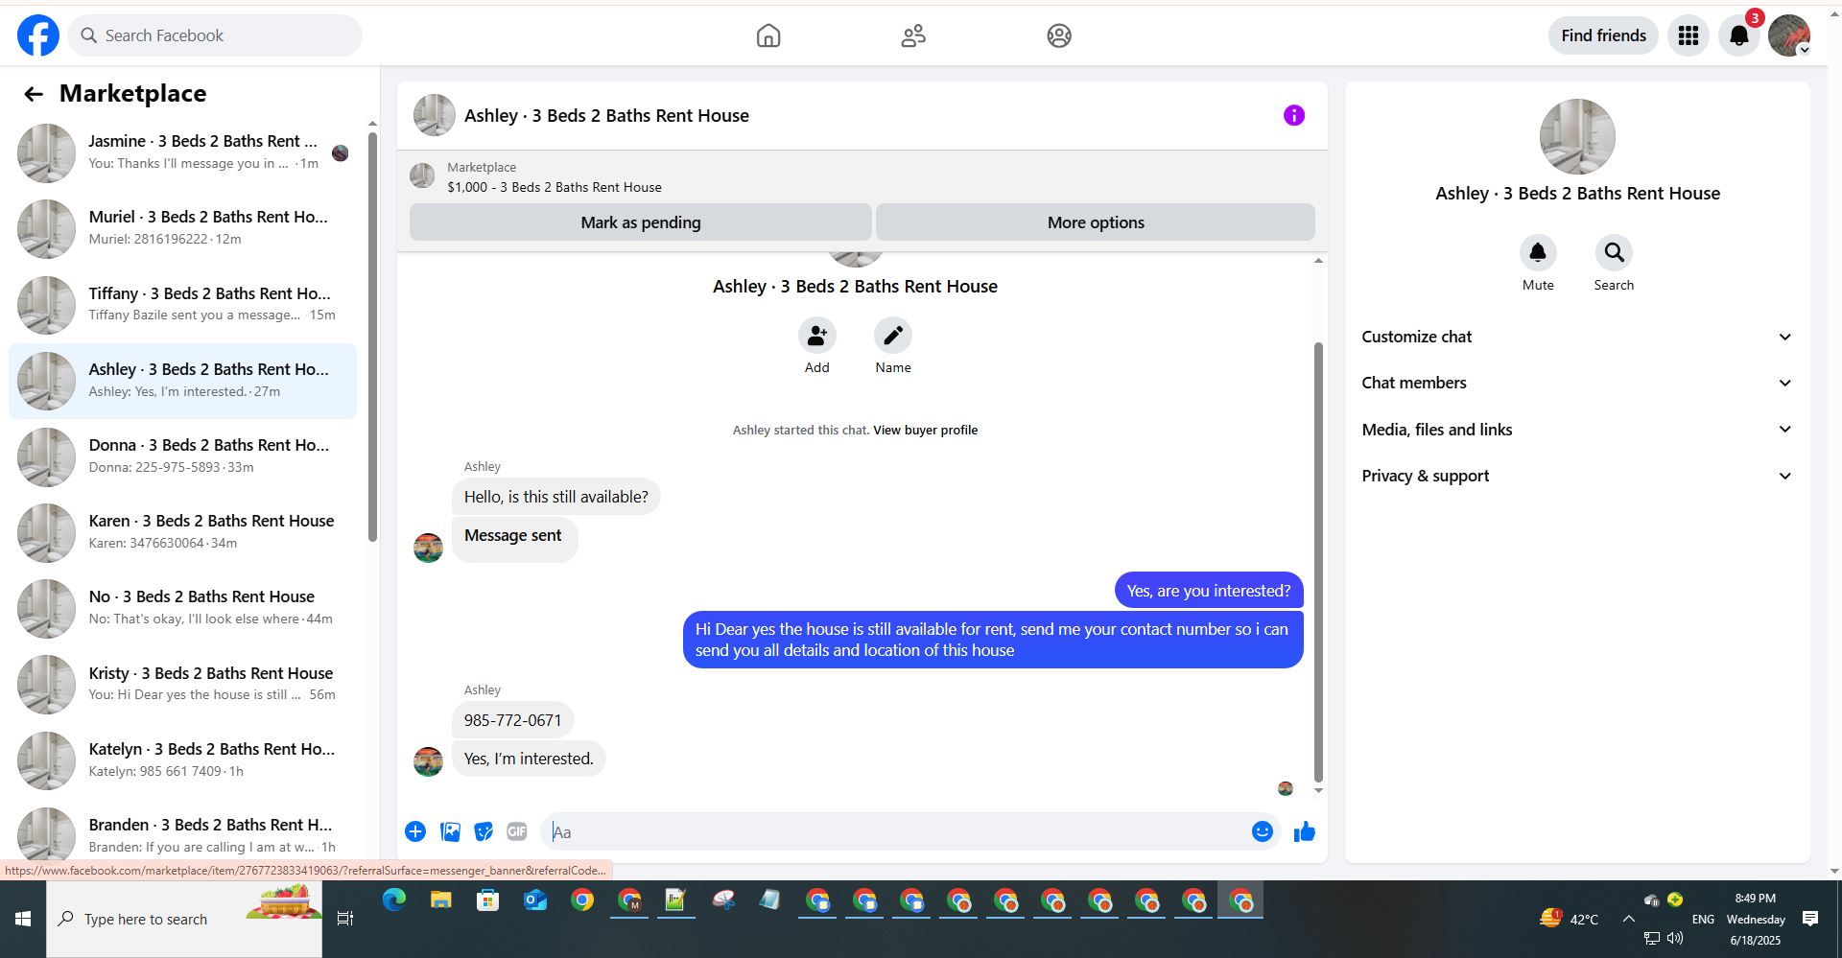Expand the Chat members section
This screenshot has width=1842, height=958.
tap(1577, 383)
